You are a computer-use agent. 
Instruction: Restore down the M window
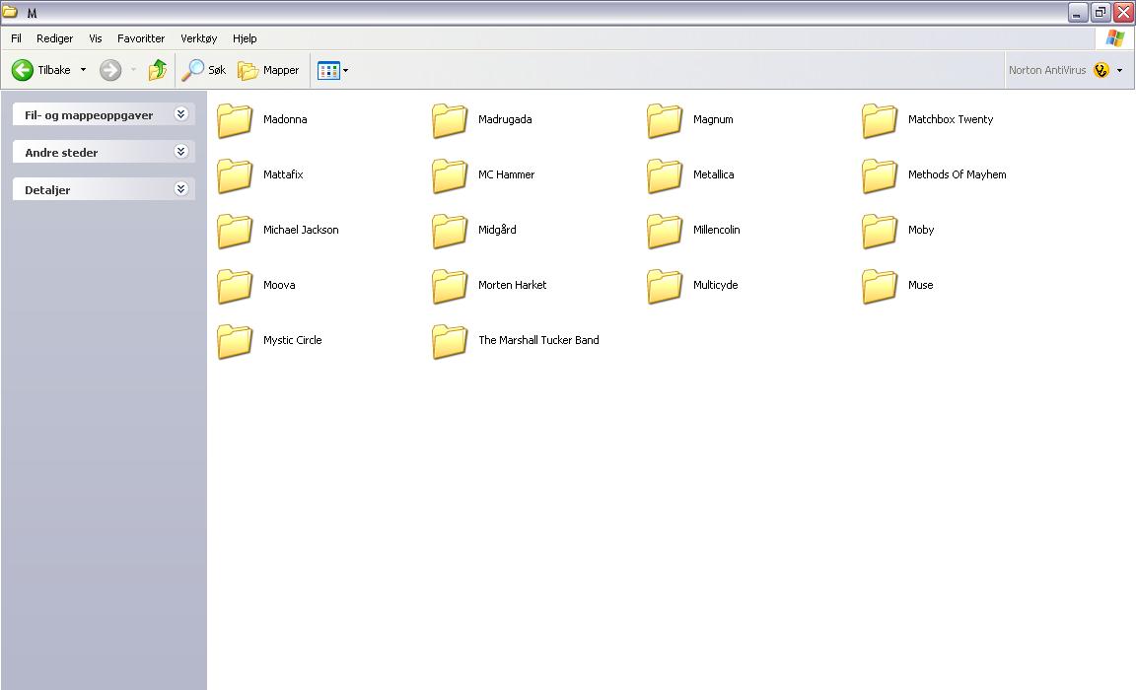pyautogui.click(x=1100, y=12)
